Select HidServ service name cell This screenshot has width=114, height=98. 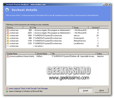pyautogui.click(x=40, y=56)
